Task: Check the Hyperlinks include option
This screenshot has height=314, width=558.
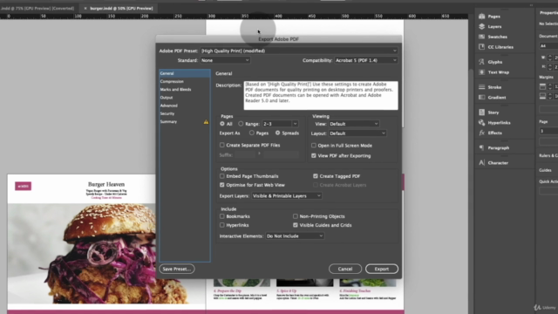Action: coord(222,225)
